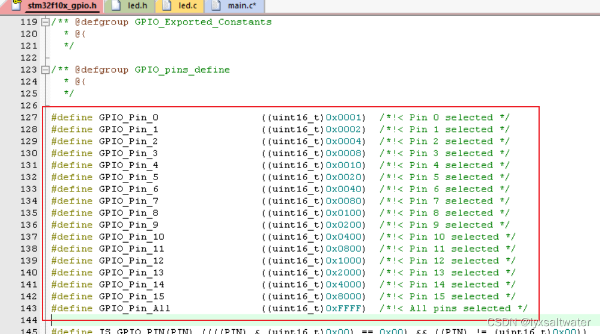This screenshot has width=600, height=334.
Task: Click the hex value 0x8000
Action: 343,296
